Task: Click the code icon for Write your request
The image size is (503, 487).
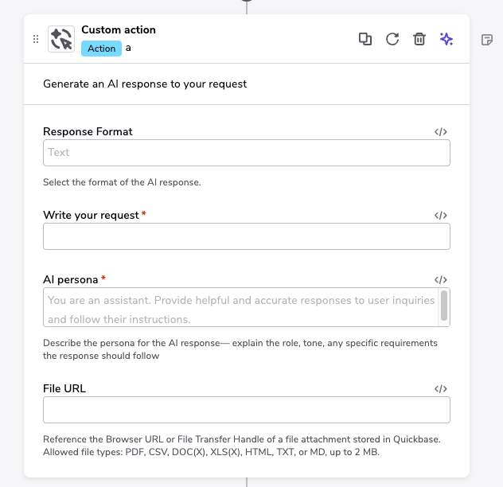Action: click(441, 216)
